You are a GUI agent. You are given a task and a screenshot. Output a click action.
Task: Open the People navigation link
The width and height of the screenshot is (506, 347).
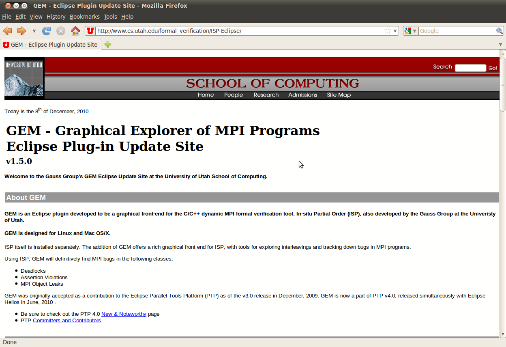[234, 95]
